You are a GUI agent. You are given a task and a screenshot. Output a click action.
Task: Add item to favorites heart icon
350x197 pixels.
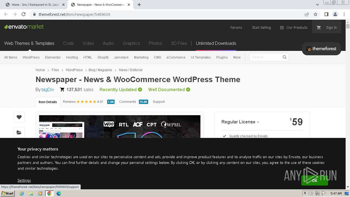(x=19, y=117)
